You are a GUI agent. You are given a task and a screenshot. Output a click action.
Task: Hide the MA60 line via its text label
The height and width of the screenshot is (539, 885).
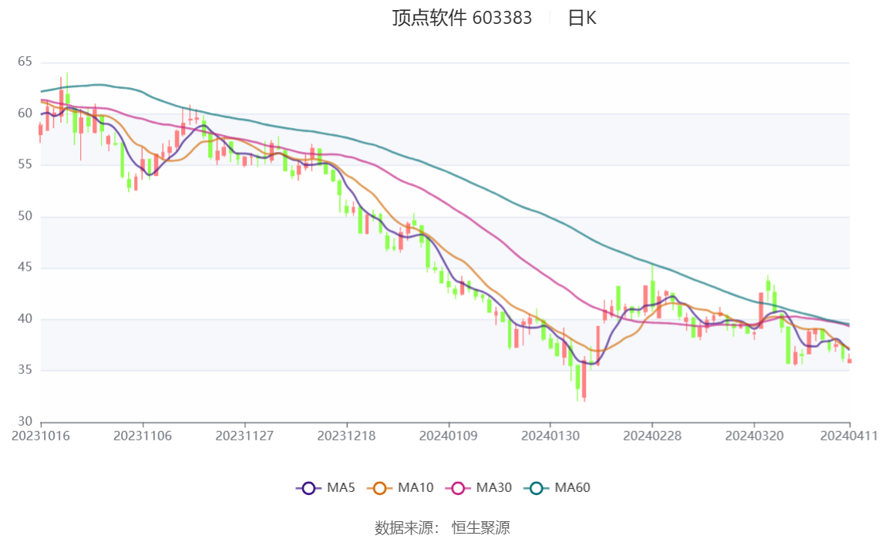[573, 487]
